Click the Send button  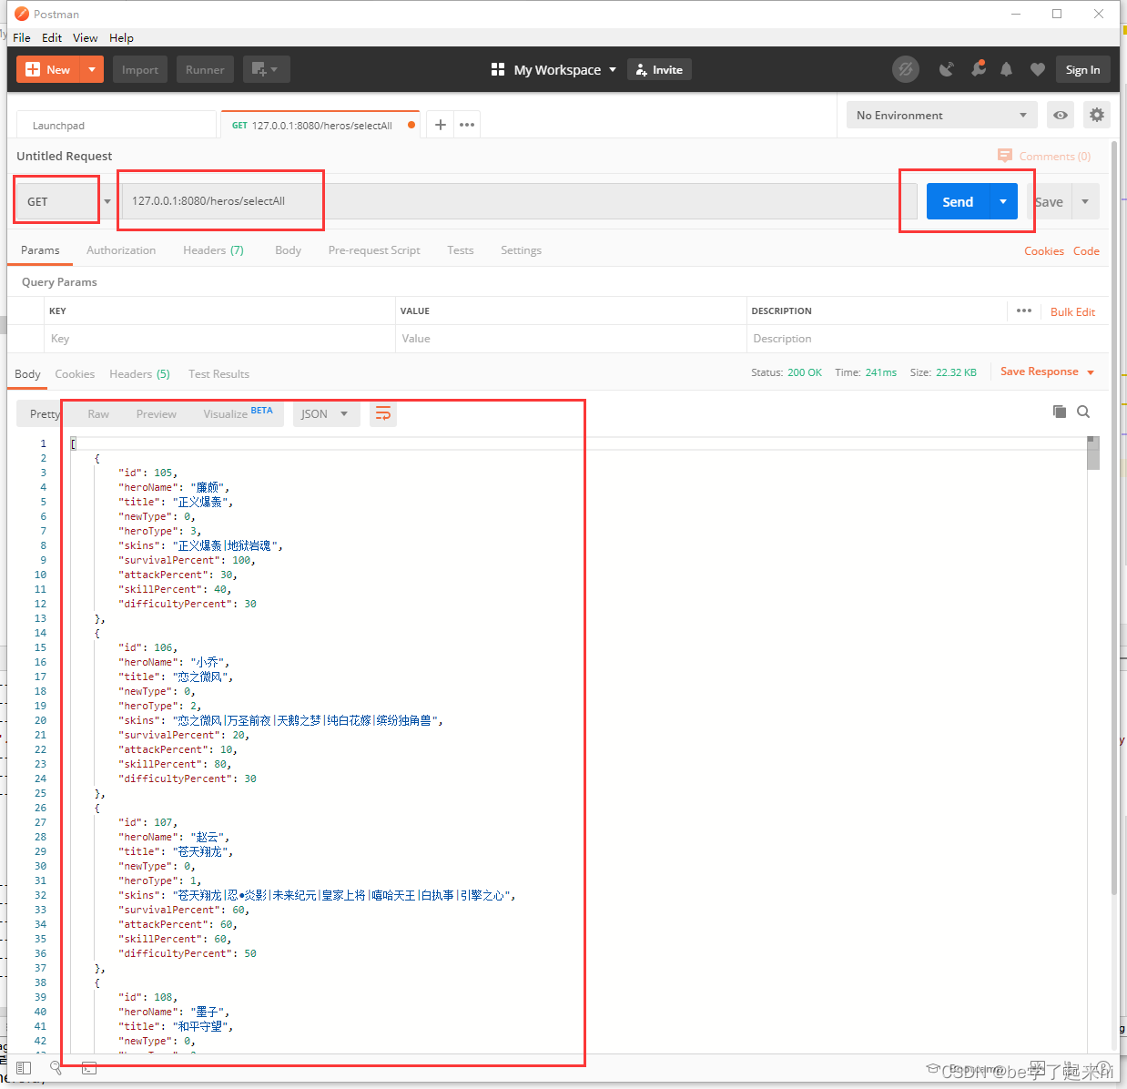(x=958, y=201)
